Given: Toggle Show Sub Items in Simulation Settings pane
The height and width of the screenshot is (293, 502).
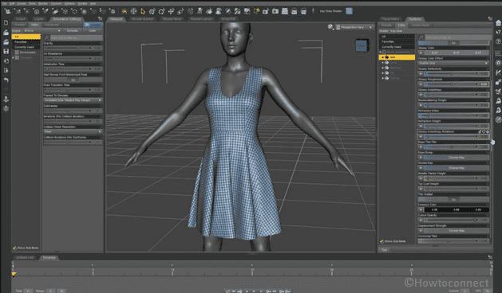Looking at the screenshot, I should point(14,248).
